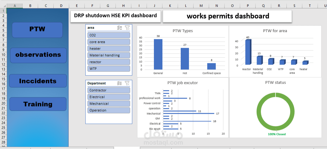Click the Confined space bar
This screenshot has height=149, width=327.
tap(211, 66)
